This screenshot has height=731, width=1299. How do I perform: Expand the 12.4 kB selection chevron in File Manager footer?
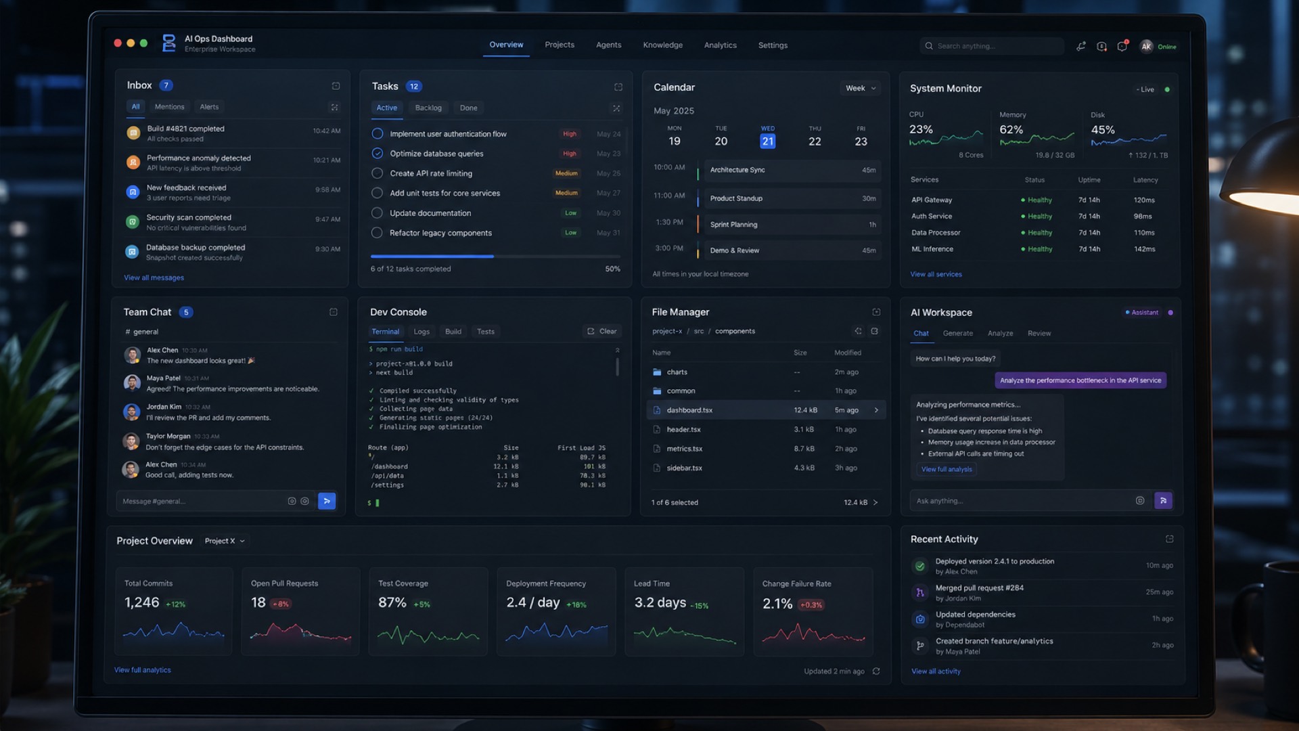pos(875,502)
